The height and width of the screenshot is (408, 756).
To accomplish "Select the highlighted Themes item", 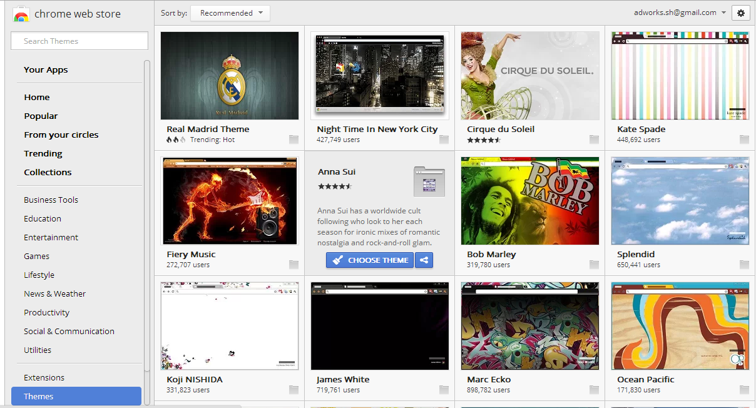I will pyautogui.click(x=76, y=396).
